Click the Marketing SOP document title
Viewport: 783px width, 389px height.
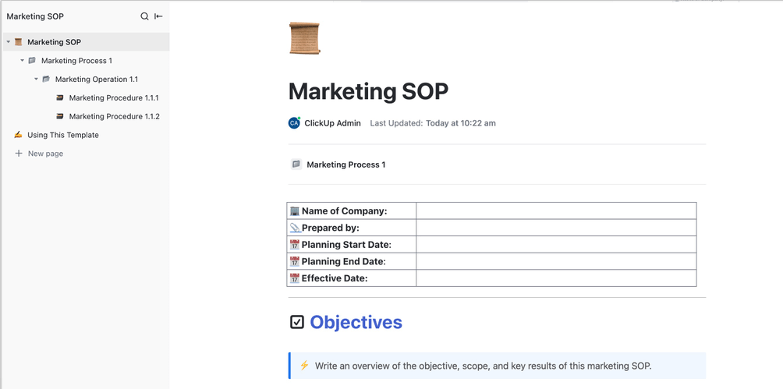click(x=368, y=91)
